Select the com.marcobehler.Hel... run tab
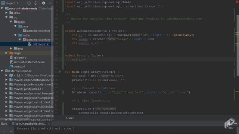Image resolution: width=239 pixels, height=134 pixels. pos(30,124)
